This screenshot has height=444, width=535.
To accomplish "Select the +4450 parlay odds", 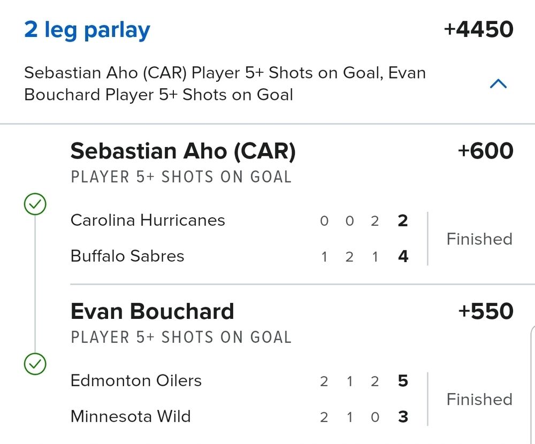I will click(478, 30).
